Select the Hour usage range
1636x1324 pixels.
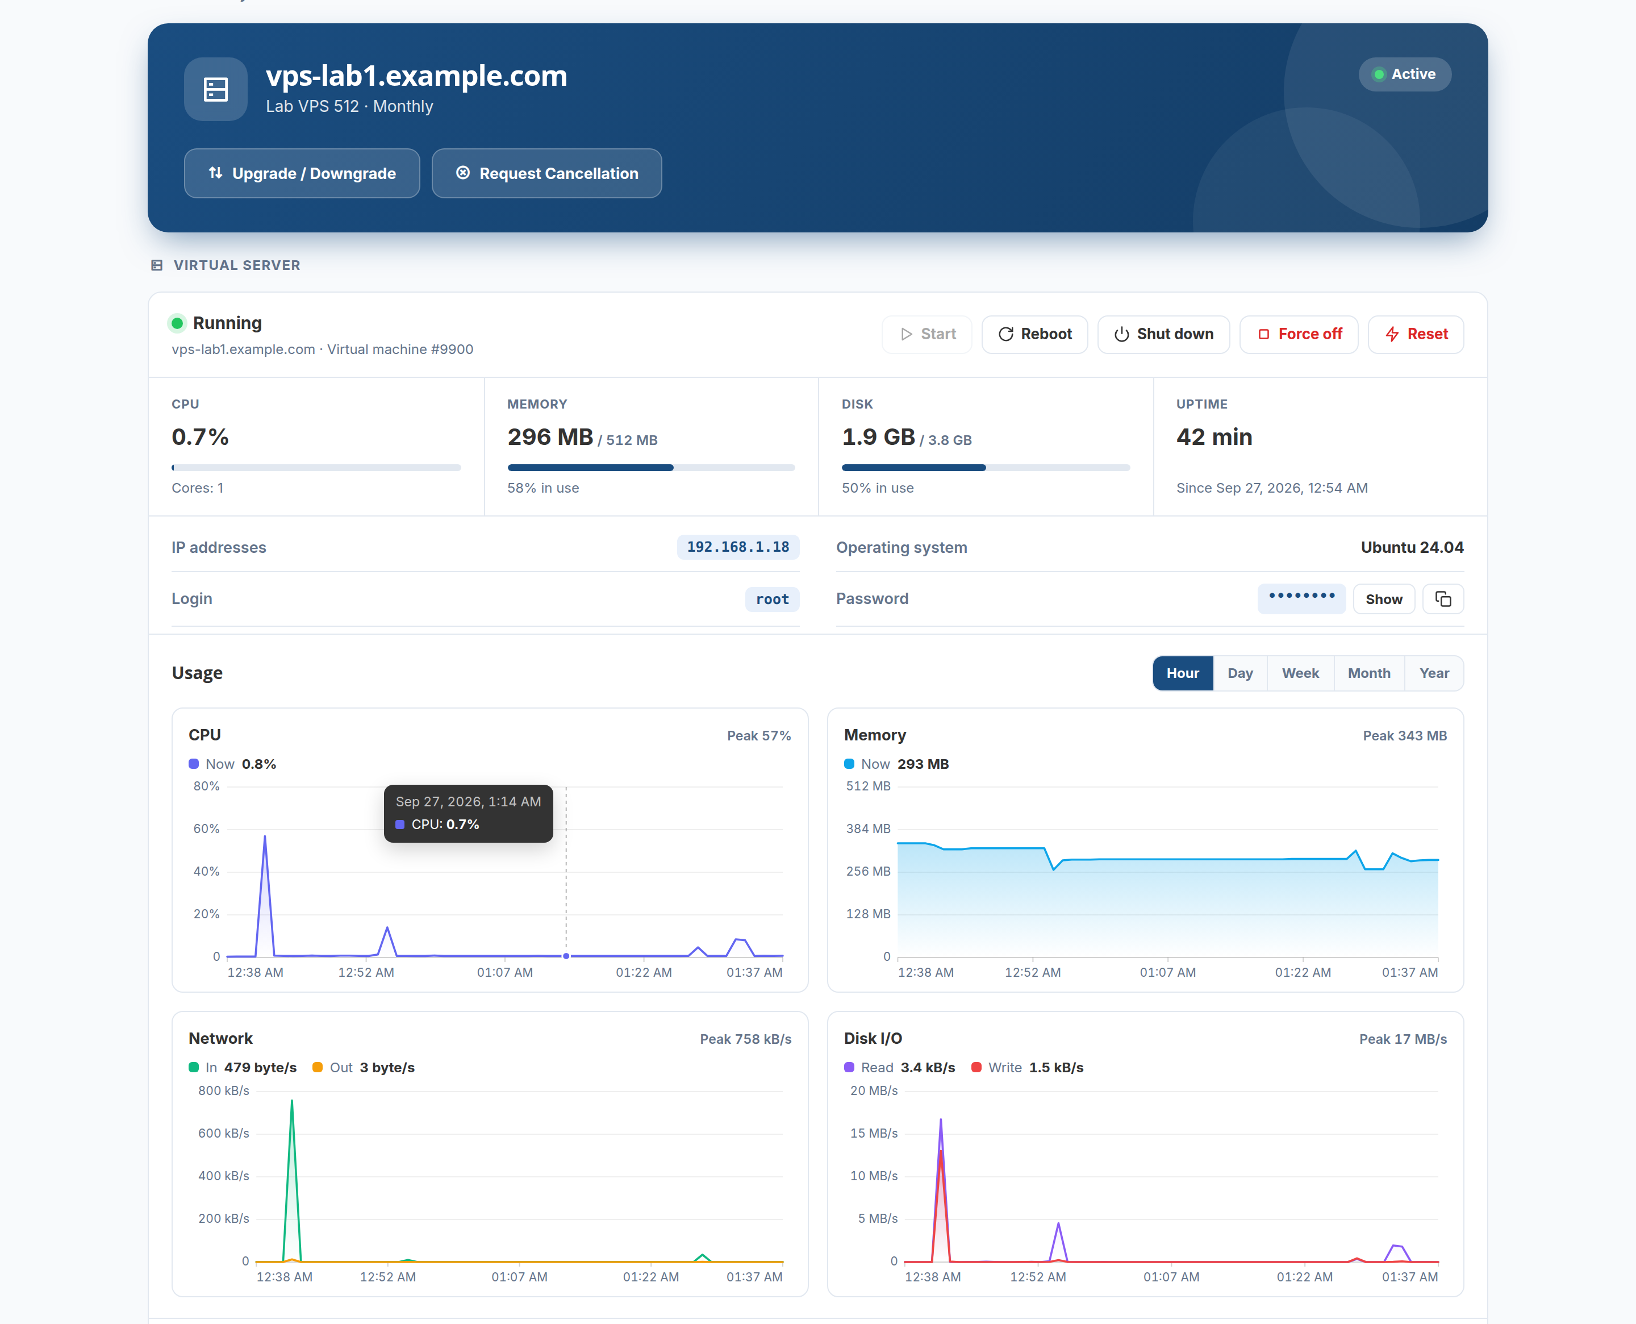(1182, 673)
